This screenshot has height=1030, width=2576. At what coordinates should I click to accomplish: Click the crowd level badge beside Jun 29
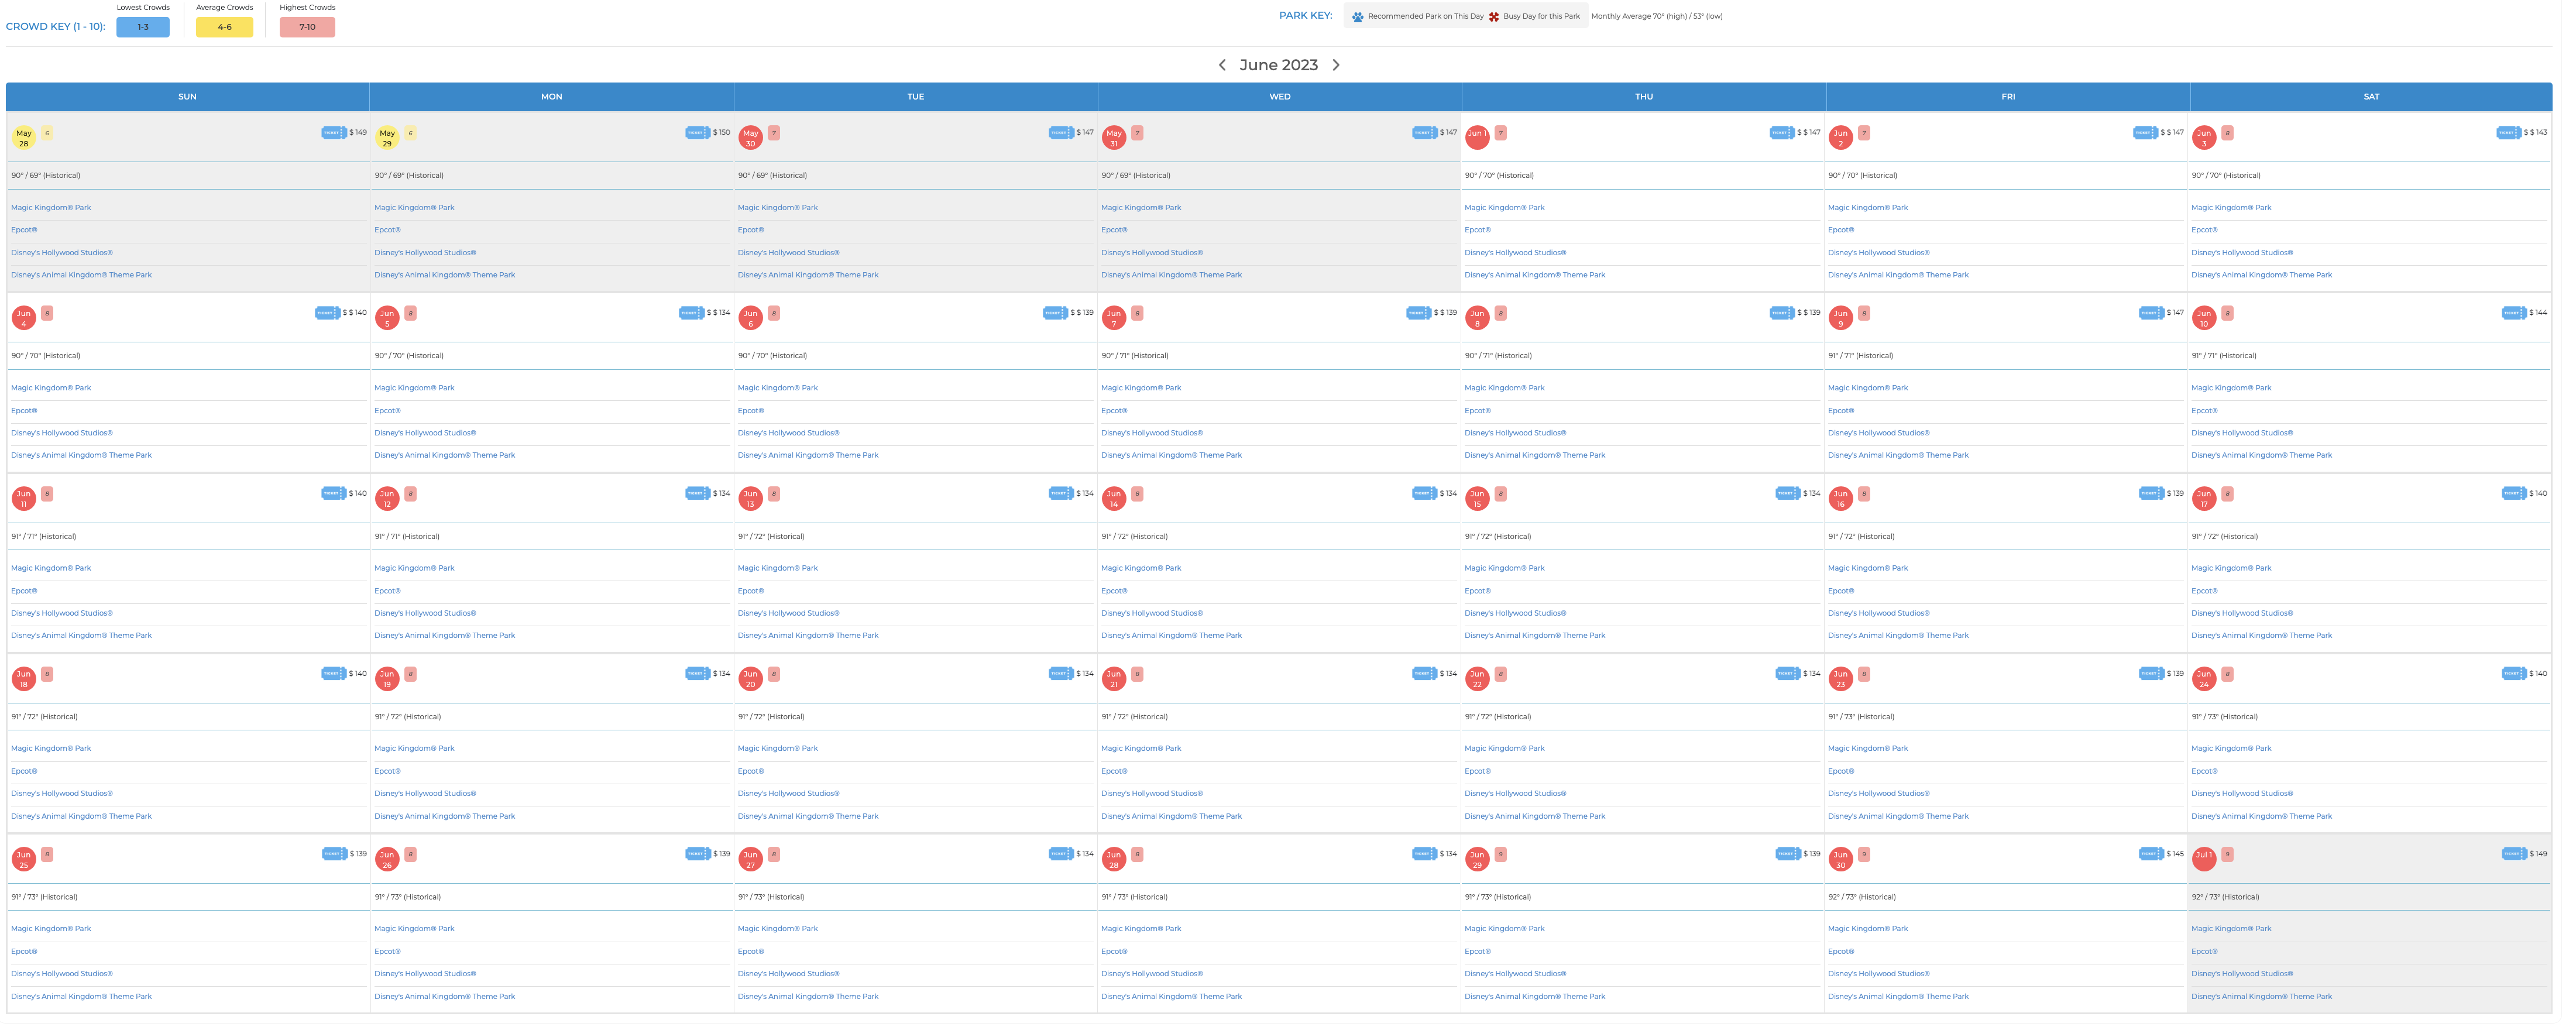[x=1500, y=854]
